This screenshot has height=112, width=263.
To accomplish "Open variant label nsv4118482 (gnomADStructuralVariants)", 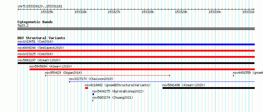I will [x=118, y=85].
